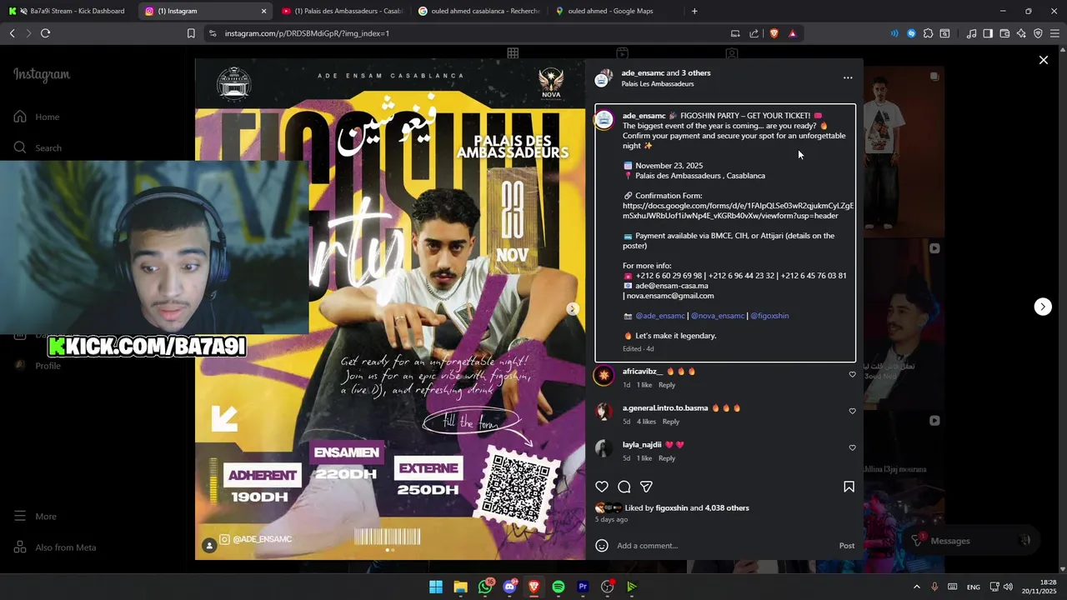Open Instagram Home in sidebar
The height and width of the screenshot is (600, 1067).
coord(37,117)
